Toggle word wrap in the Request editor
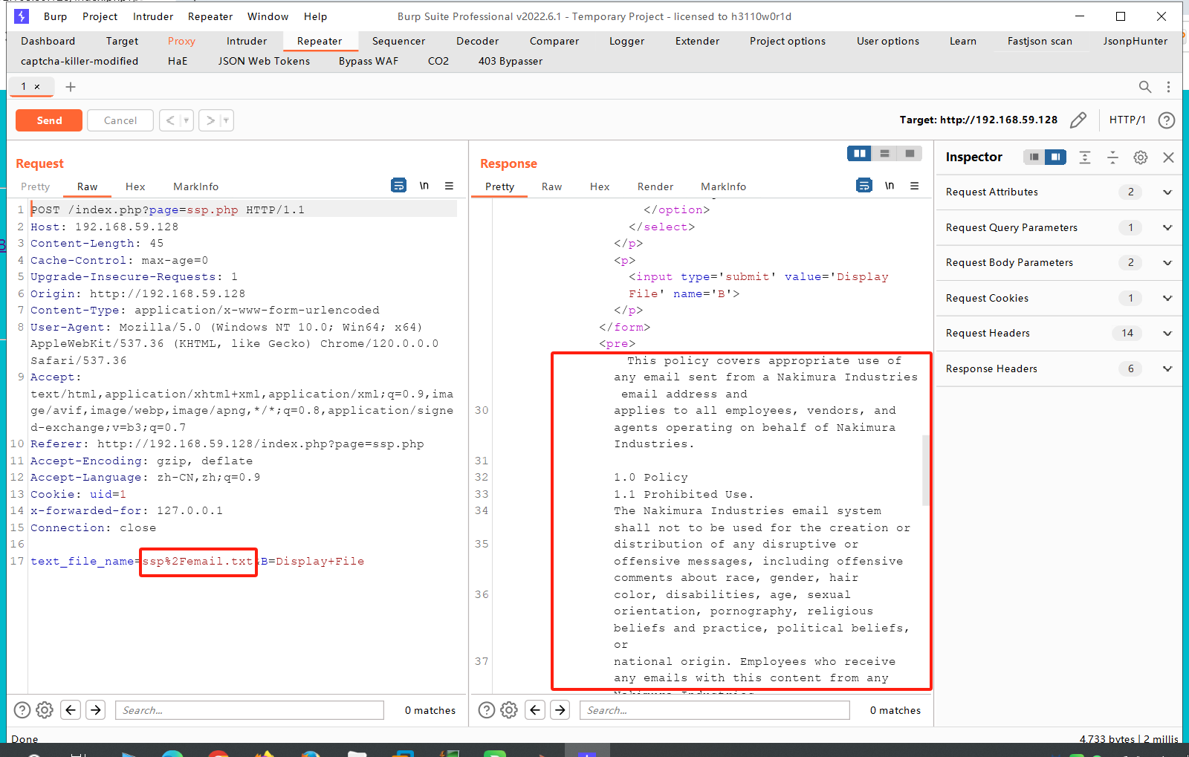The width and height of the screenshot is (1189, 757). point(399,186)
